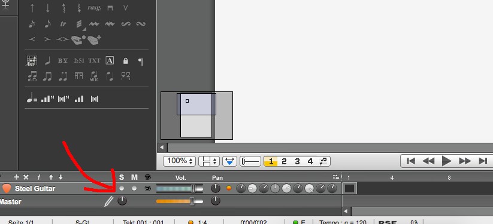Switch to voice 3
Screen dimensions: 493x224
[x=297, y=161]
